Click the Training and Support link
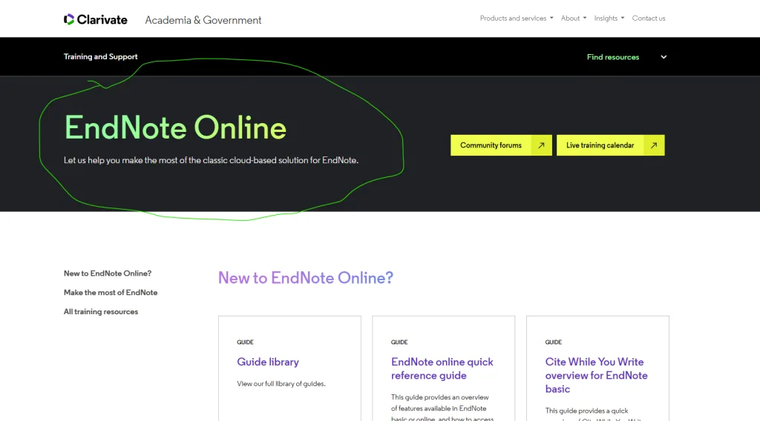This screenshot has height=421, width=760. click(101, 57)
